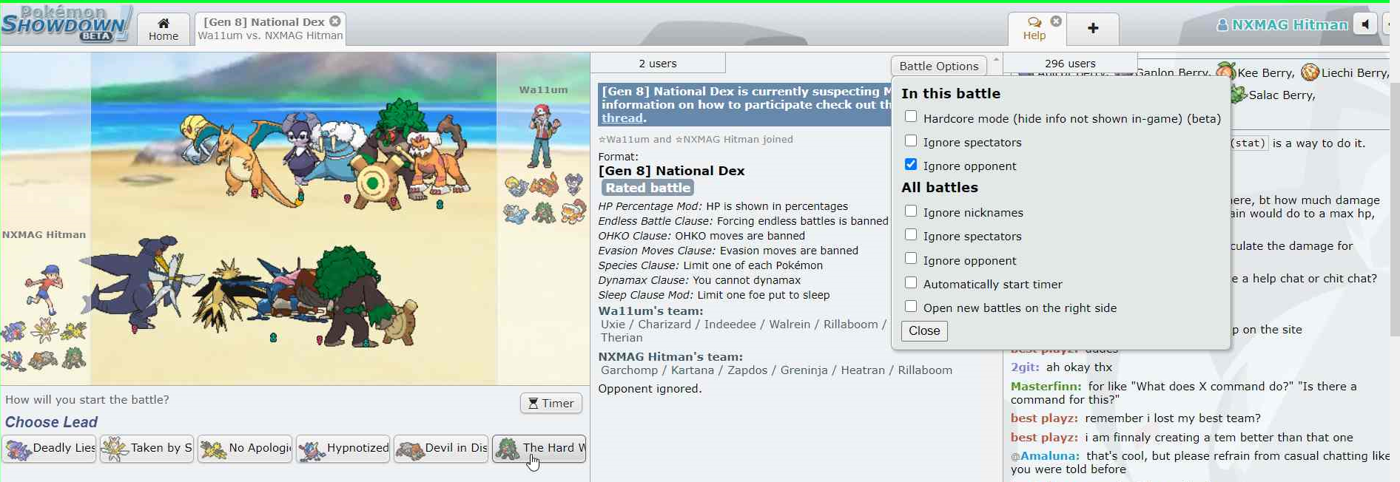Click Greninja icon in your team list
The width and height of the screenshot is (1400, 482).
click(14, 360)
